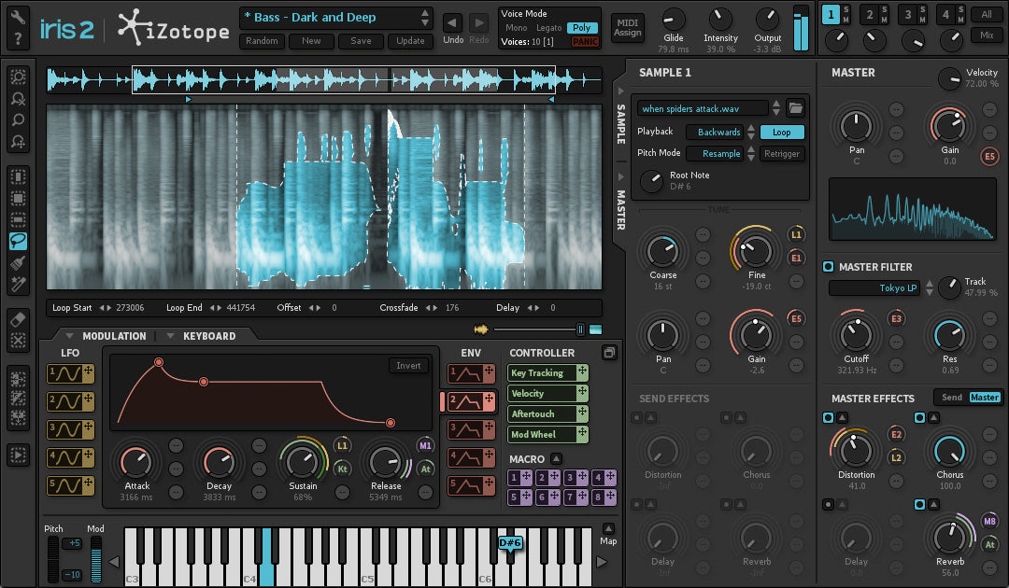Screen dimensions: 1009x588
Task: Switch to the KEYBOARD tab
Action: click(208, 336)
